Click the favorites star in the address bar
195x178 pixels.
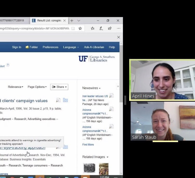(x=80, y=28)
